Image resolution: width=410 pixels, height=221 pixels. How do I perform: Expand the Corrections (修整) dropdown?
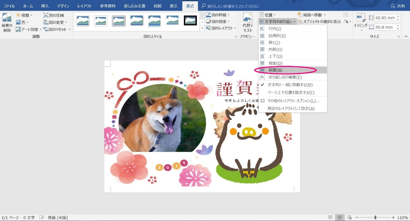[24, 15]
